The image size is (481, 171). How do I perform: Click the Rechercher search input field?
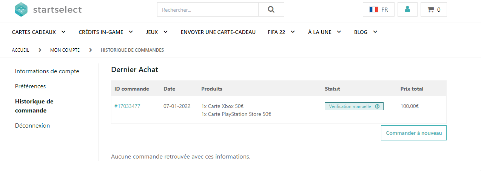[208, 10]
